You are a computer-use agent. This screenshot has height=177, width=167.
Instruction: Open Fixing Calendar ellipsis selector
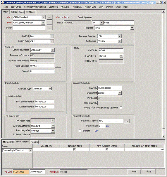tap(58, 66)
